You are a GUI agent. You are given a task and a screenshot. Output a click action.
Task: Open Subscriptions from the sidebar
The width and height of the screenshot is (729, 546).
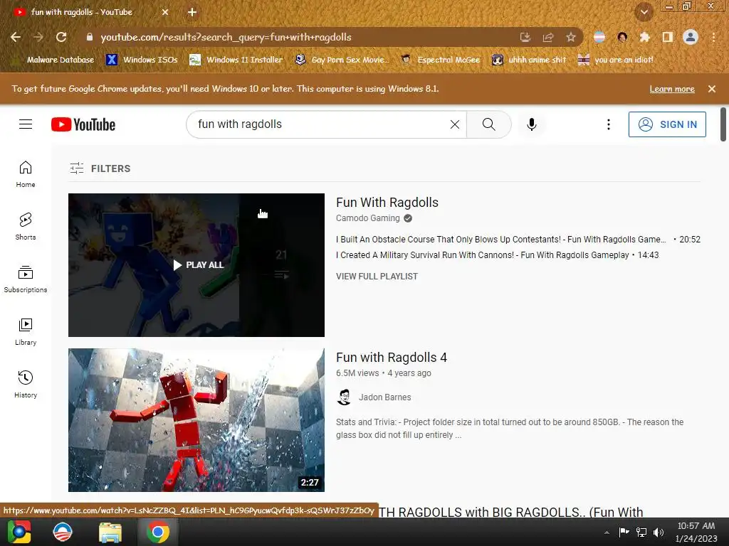click(x=26, y=279)
